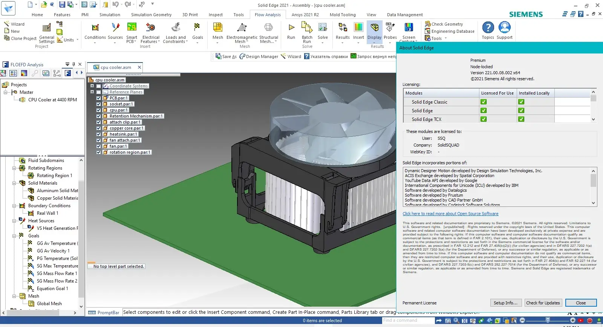Open General Settings in the Project group
The width and height of the screenshot is (603, 327).
tap(47, 33)
